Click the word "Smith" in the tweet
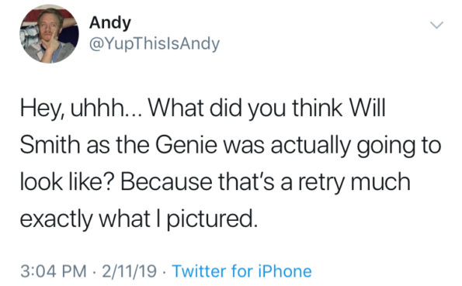This screenshot has height=286, width=462. [50, 145]
